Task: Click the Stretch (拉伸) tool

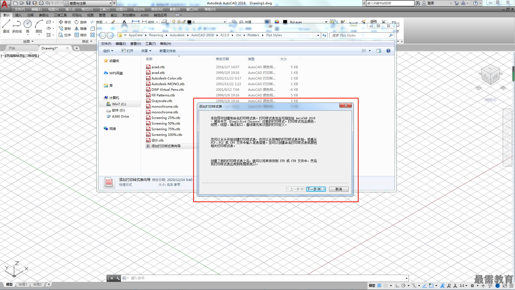Action: [65, 35]
